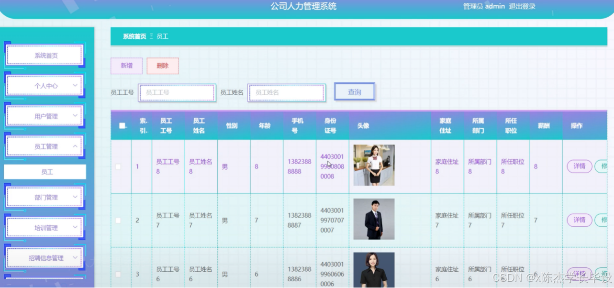Viewport: 614px width, 288px height.
Task: Click the 所任职位 8 cell
Action: 513,166
